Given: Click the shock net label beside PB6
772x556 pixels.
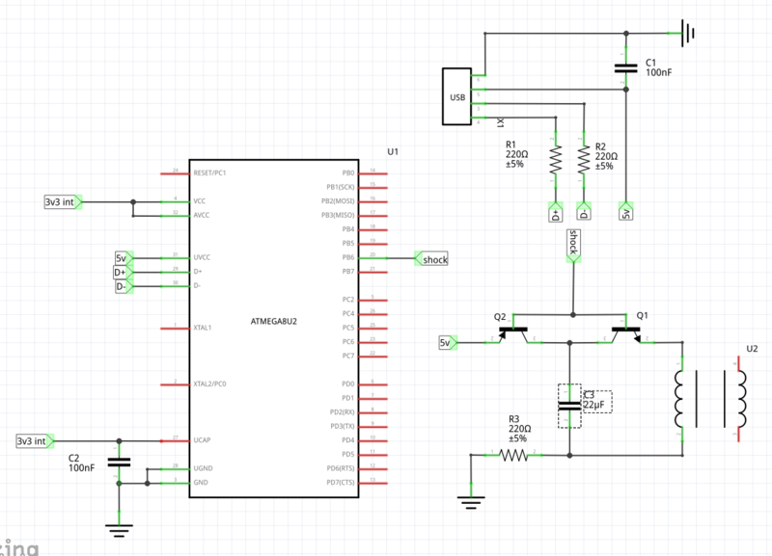Looking at the screenshot, I should (431, 259).
